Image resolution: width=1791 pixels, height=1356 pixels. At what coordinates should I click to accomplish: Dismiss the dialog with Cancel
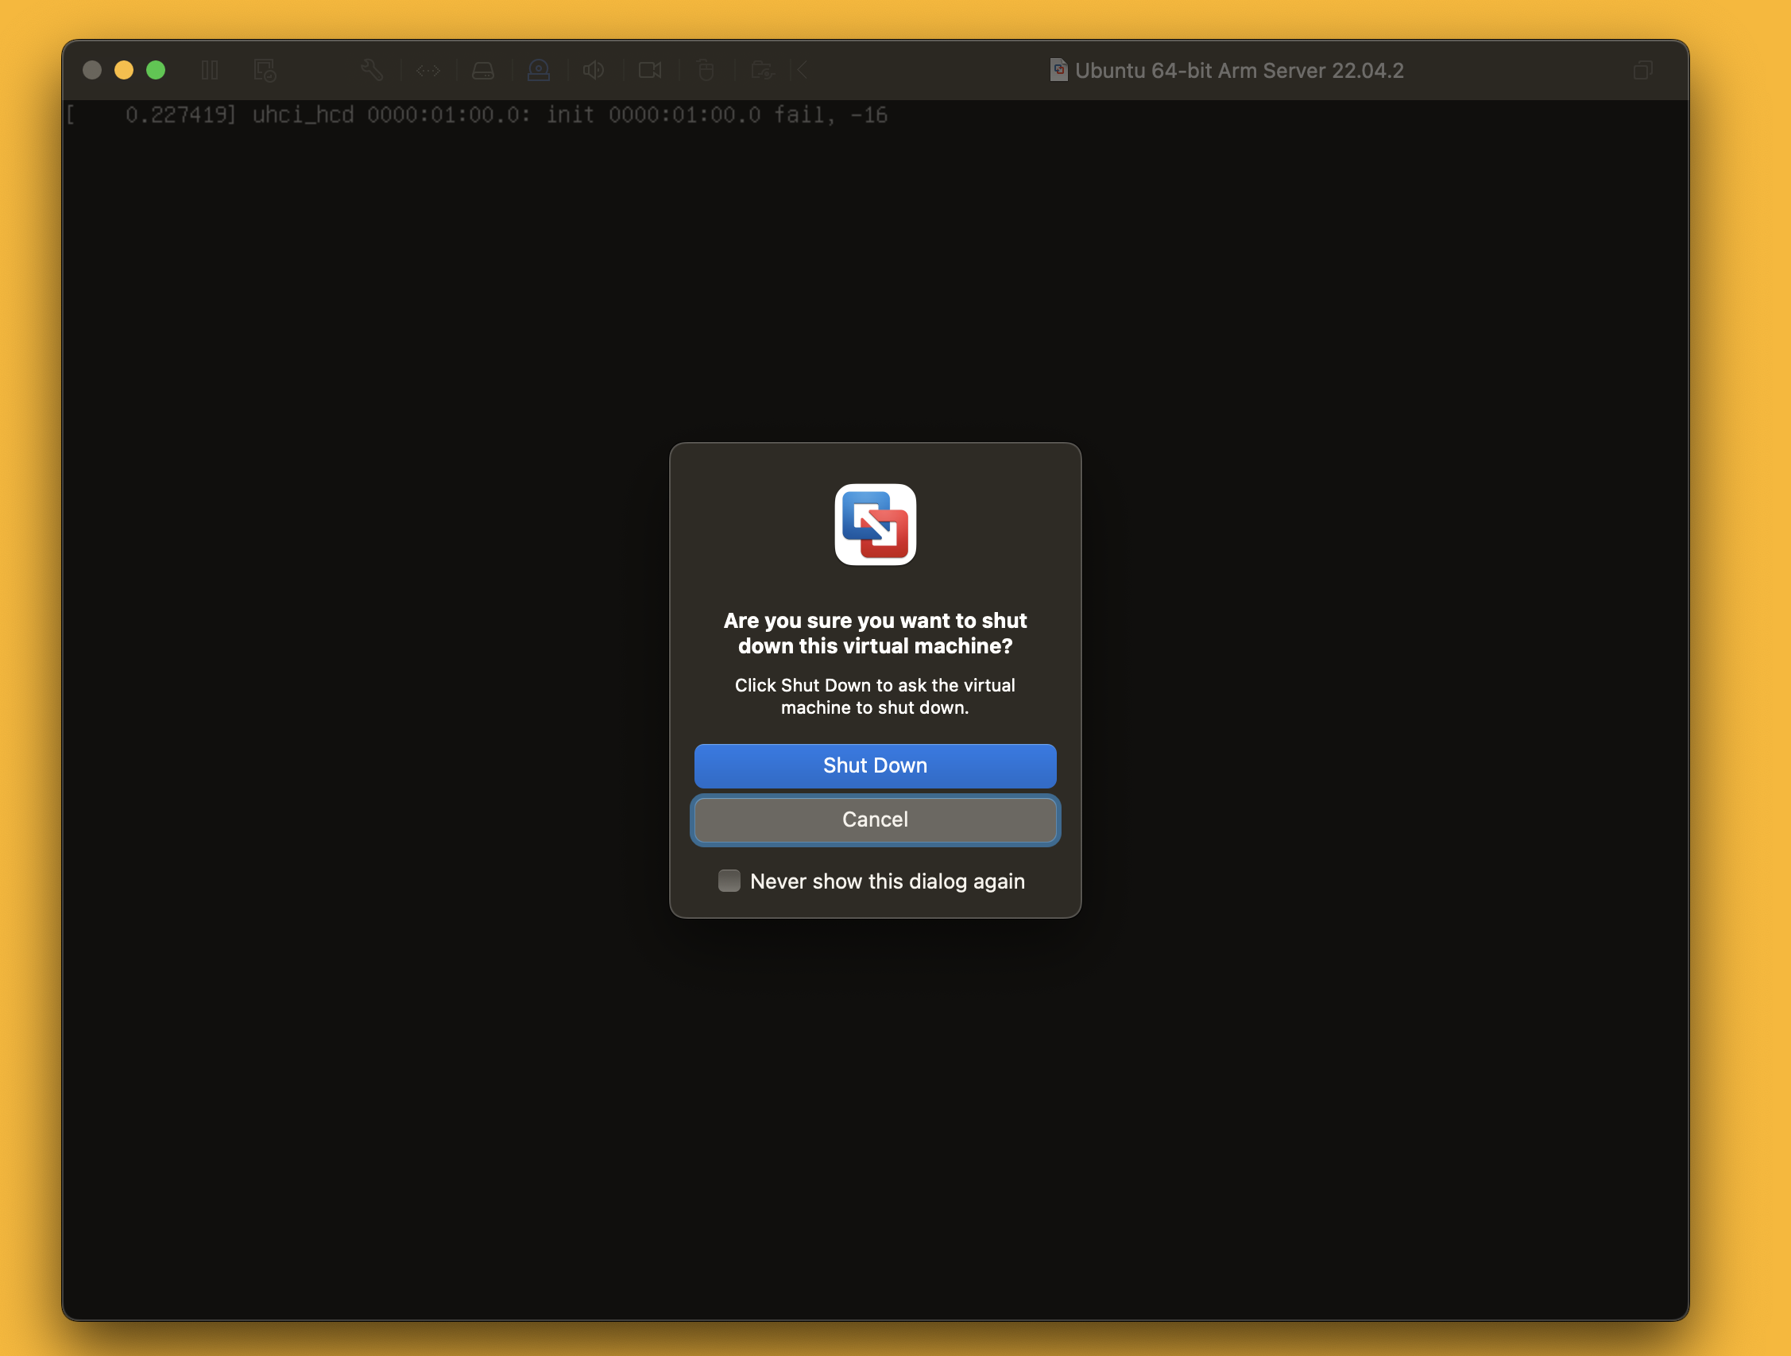pos(876,819)
